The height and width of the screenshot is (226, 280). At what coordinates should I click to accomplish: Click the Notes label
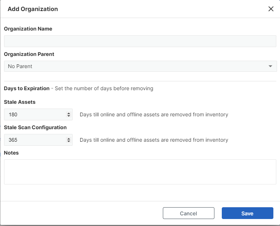pyautogui.click(x=11, y=153)
